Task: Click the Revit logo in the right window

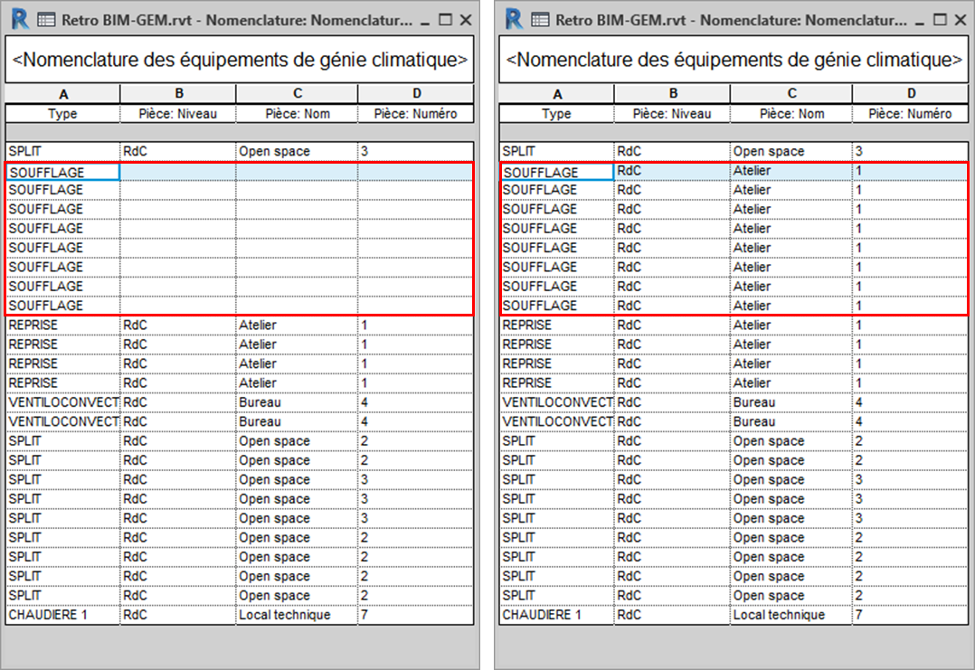Action: [x=513, y=19]
